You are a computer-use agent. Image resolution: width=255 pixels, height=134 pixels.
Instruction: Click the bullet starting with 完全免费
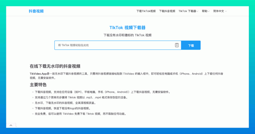(81, 114)
